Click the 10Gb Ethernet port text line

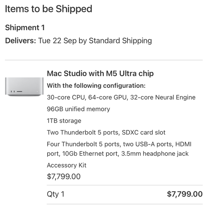point(118,154)
